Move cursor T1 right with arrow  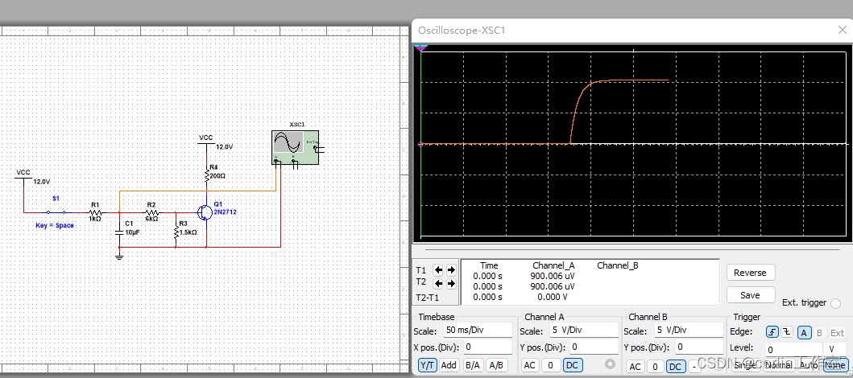(x=451, y=270)
